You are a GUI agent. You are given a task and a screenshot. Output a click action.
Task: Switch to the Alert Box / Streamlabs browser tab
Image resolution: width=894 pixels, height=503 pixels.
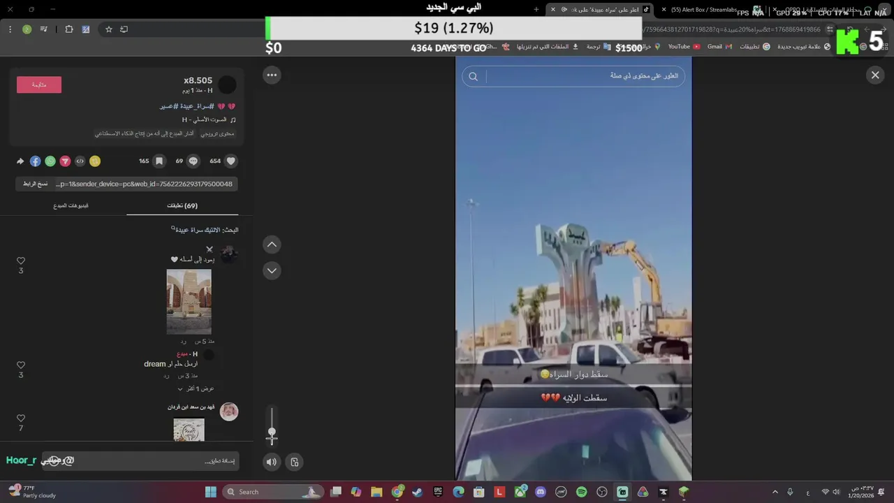click(x=704, y=10)
